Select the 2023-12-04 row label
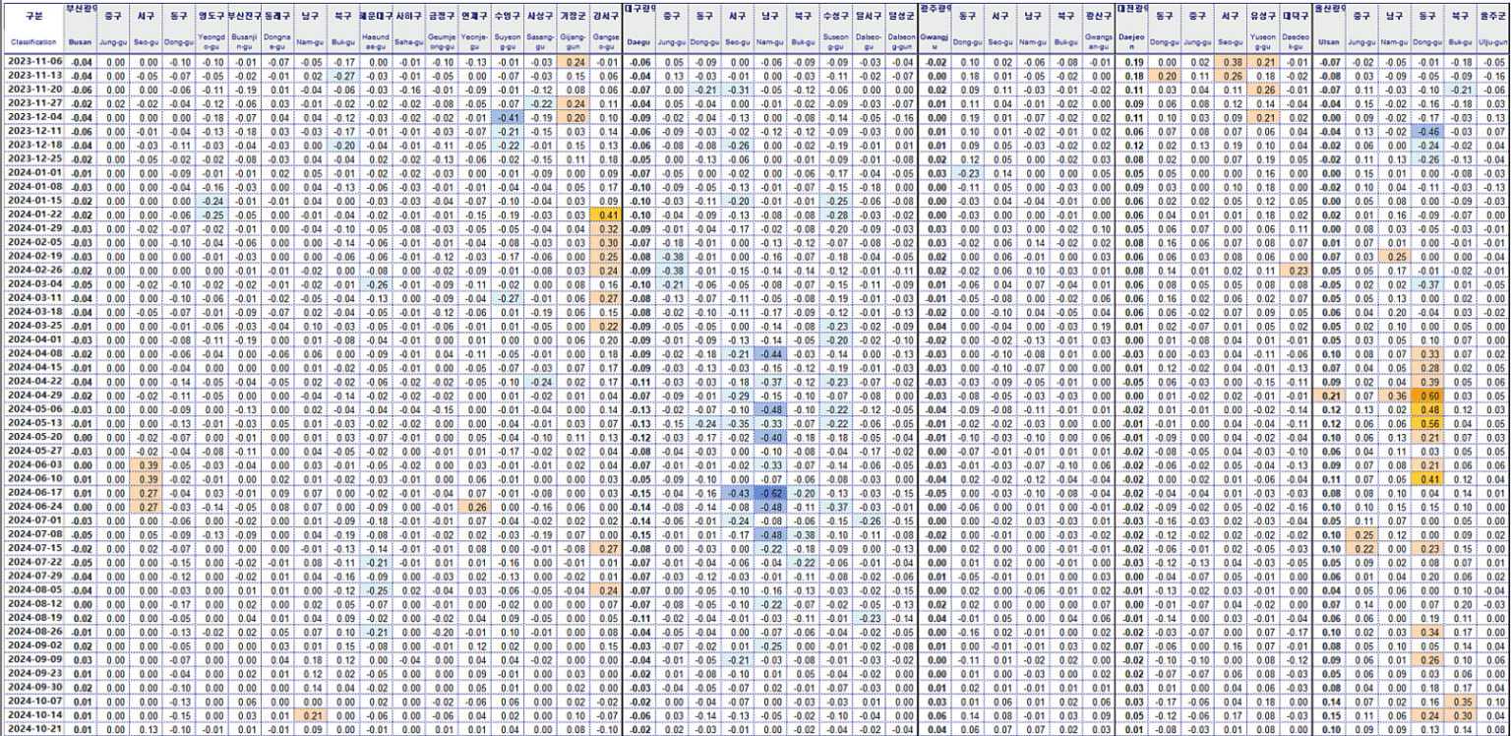The height and width of the screenshot is (736, 1511). coord(31,116)
